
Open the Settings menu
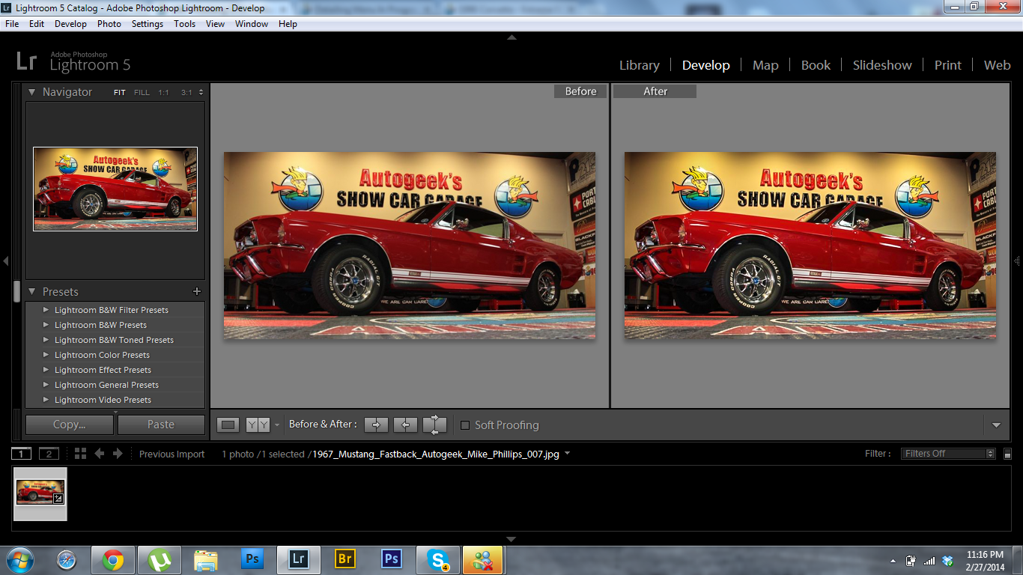pyautogui.click(x=148, y=24)
